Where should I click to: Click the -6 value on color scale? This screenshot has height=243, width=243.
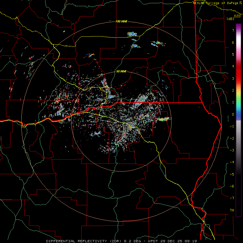tap(232, 186)
